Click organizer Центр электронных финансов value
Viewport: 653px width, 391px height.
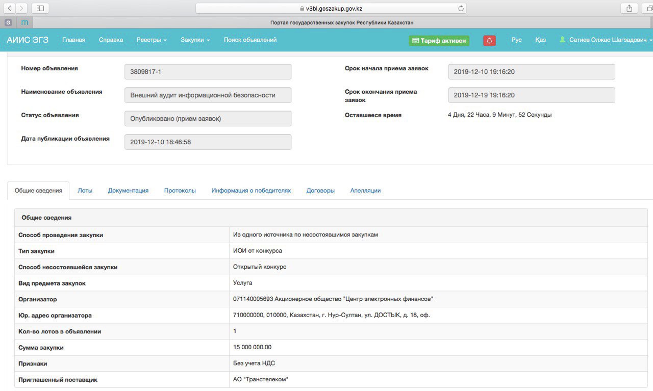click(x=333, y=299)
